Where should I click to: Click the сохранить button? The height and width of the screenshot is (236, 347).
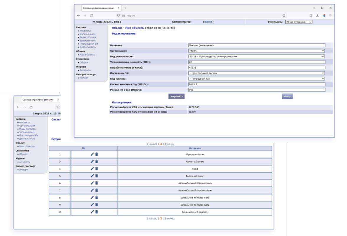coord(176,96)
